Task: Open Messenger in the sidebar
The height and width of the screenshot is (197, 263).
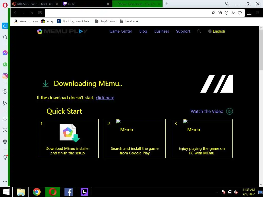Action: 5,53
